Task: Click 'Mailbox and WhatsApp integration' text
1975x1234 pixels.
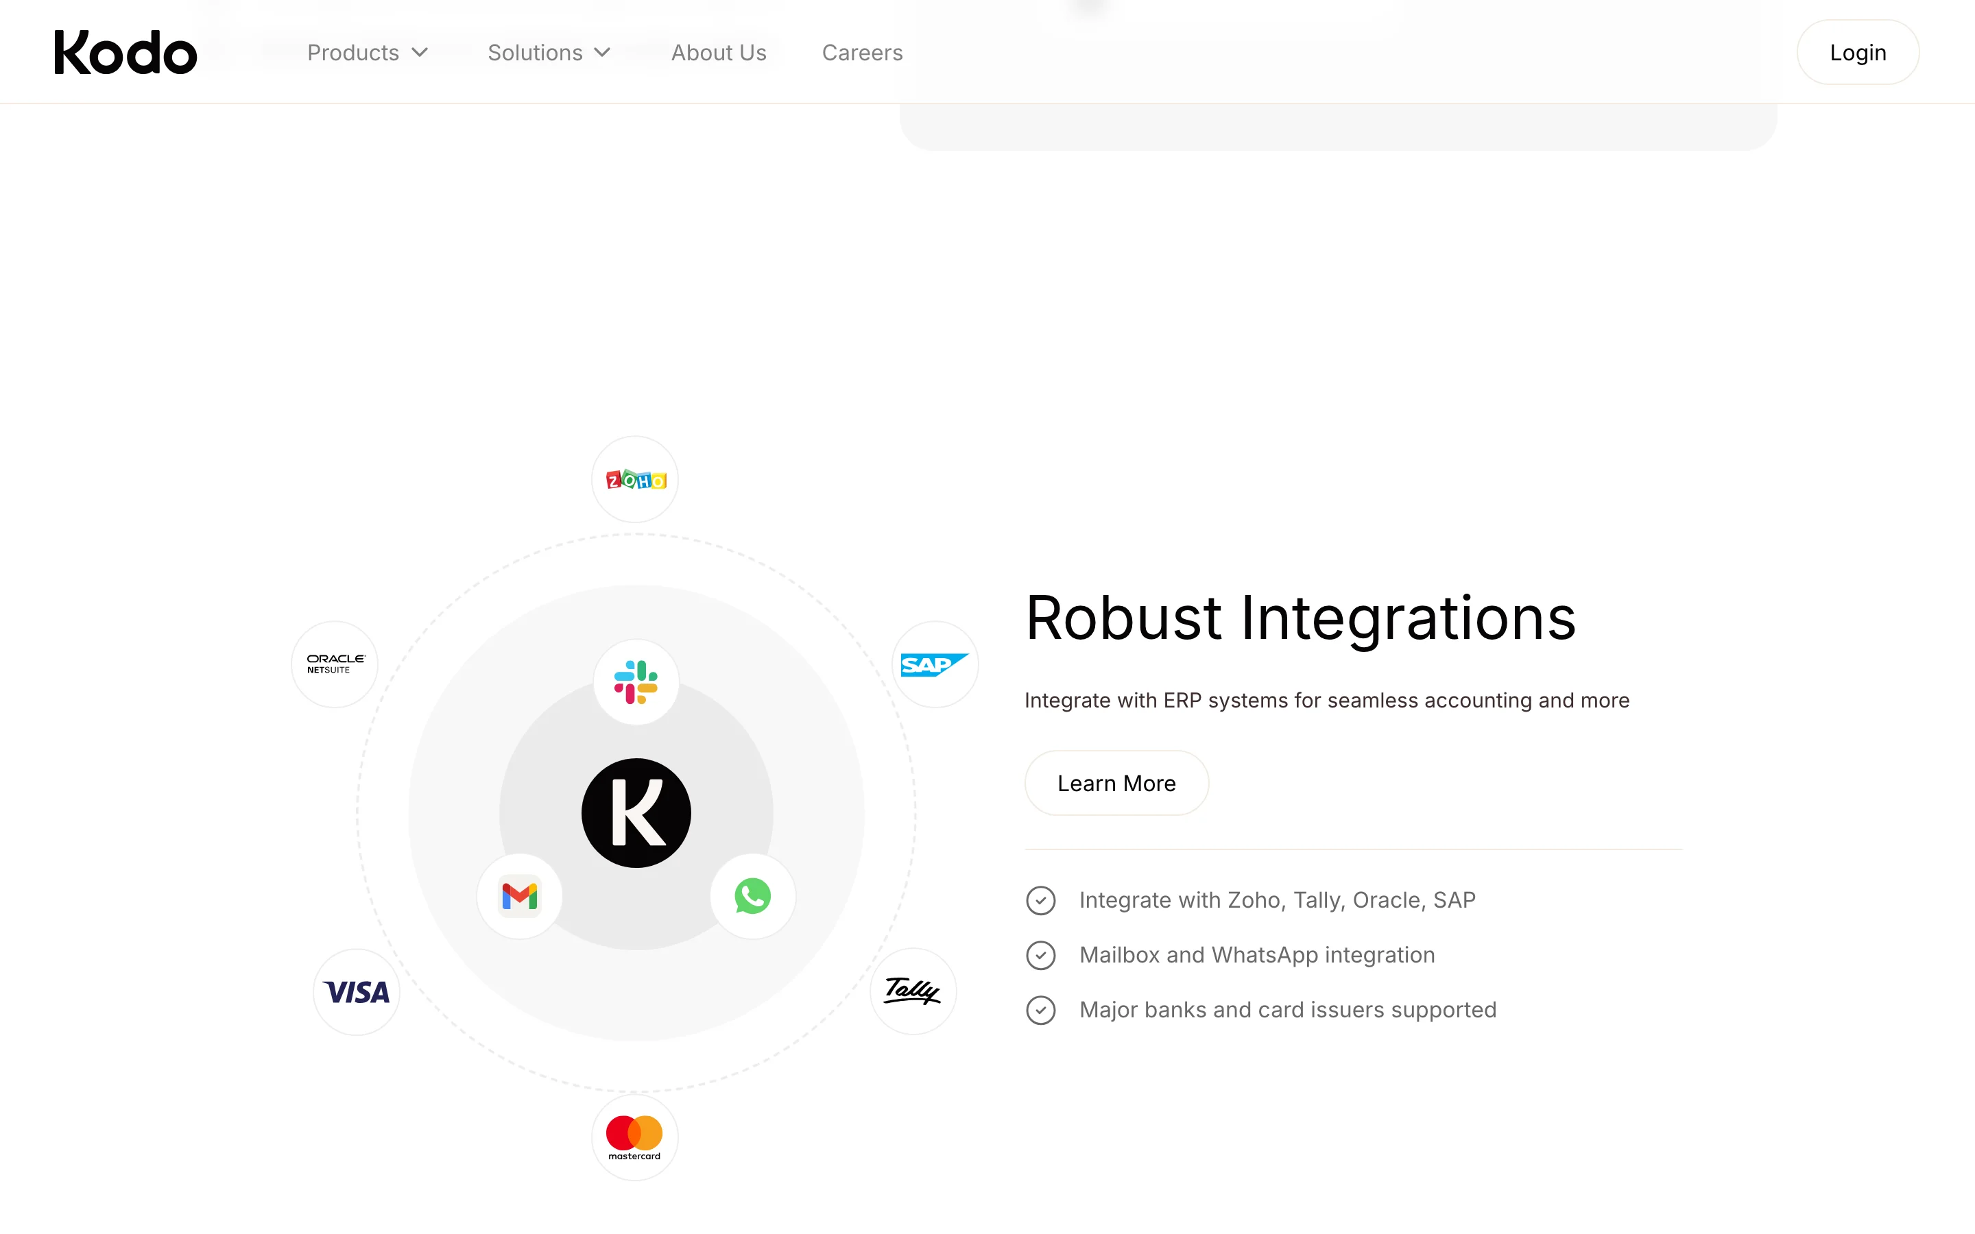Action: (x=1257, y=955)
